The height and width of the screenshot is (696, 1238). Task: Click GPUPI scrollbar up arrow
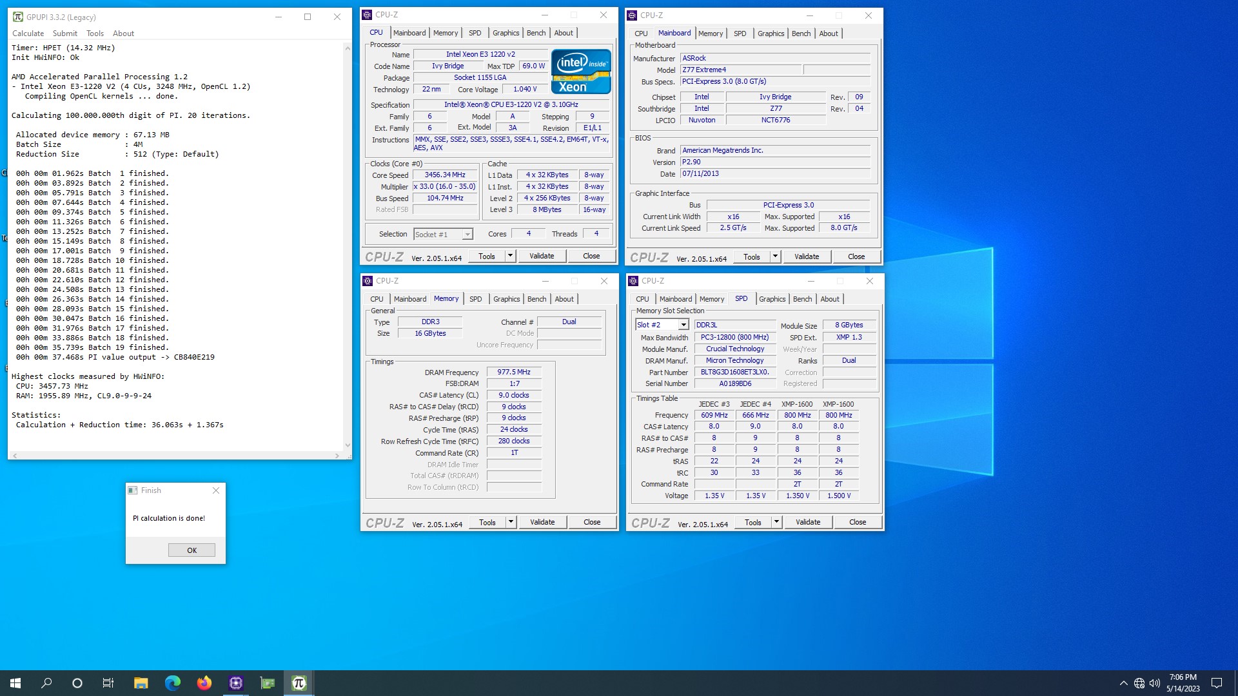[x=348, y=48]
